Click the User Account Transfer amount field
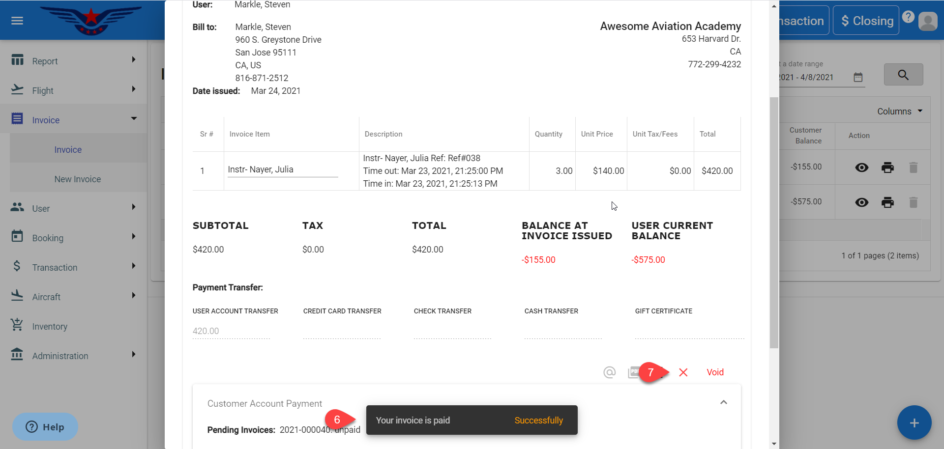944x449 pixels. point(231,331)
